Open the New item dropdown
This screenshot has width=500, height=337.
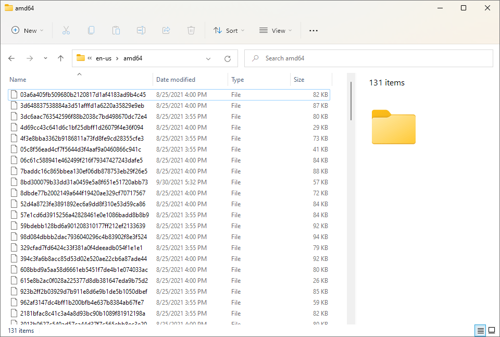pyautogui.click(x=28, y=31)
